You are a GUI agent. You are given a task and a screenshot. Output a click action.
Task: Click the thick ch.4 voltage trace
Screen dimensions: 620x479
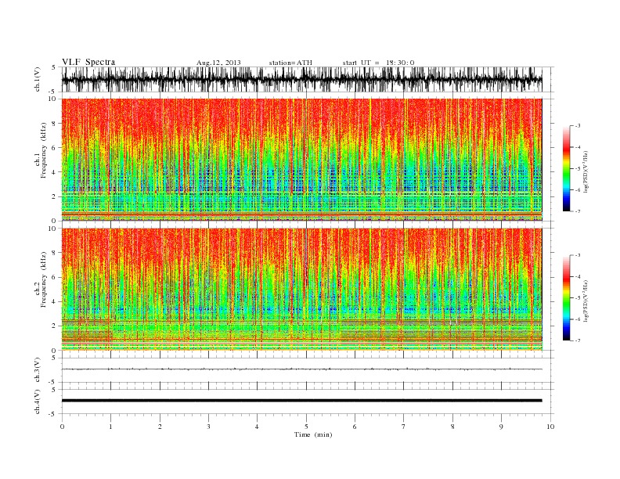301,401
